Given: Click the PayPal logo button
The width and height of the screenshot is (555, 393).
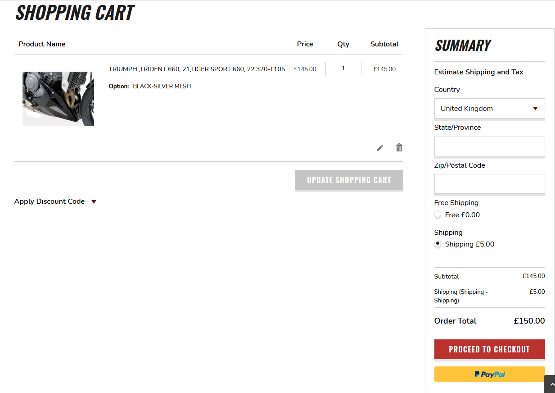Looking at the screenshot, I should [x=489, y=374].
